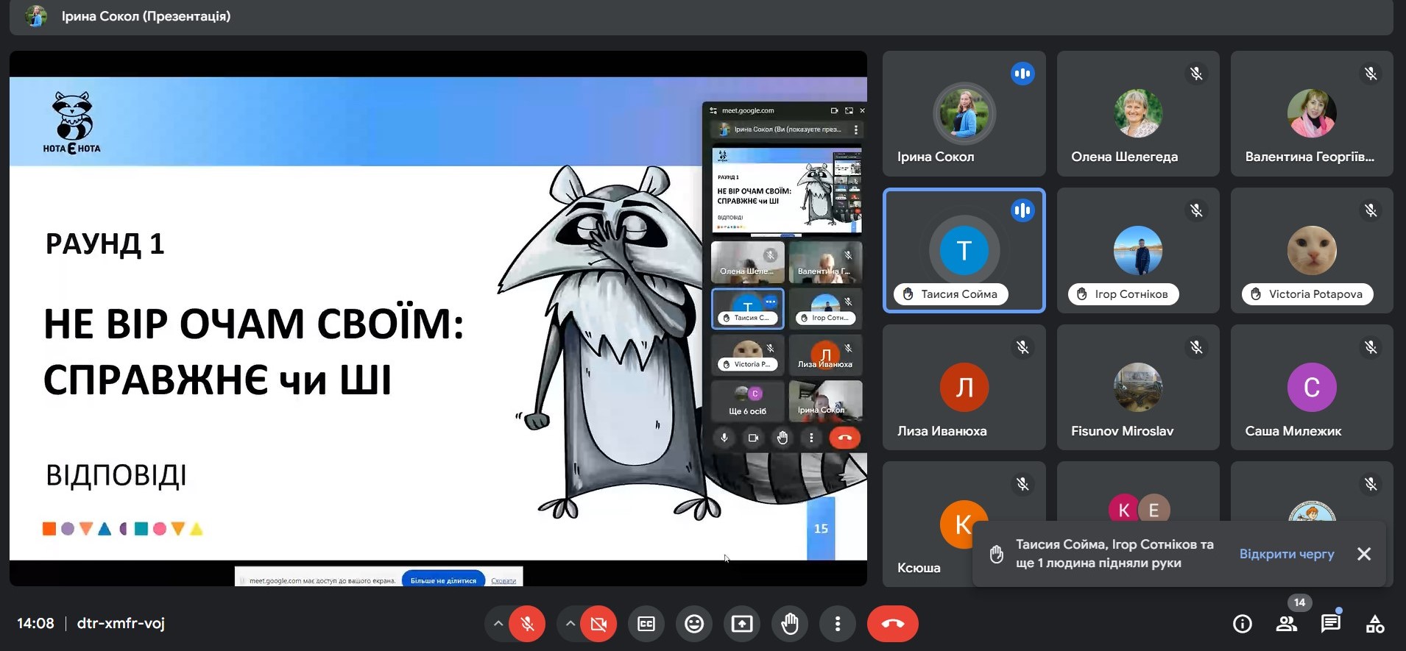Open the activities panel

tap(1374, 625)
